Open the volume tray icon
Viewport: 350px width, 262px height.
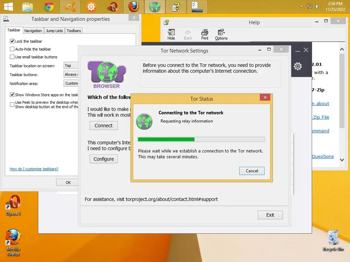pos(318,6)
